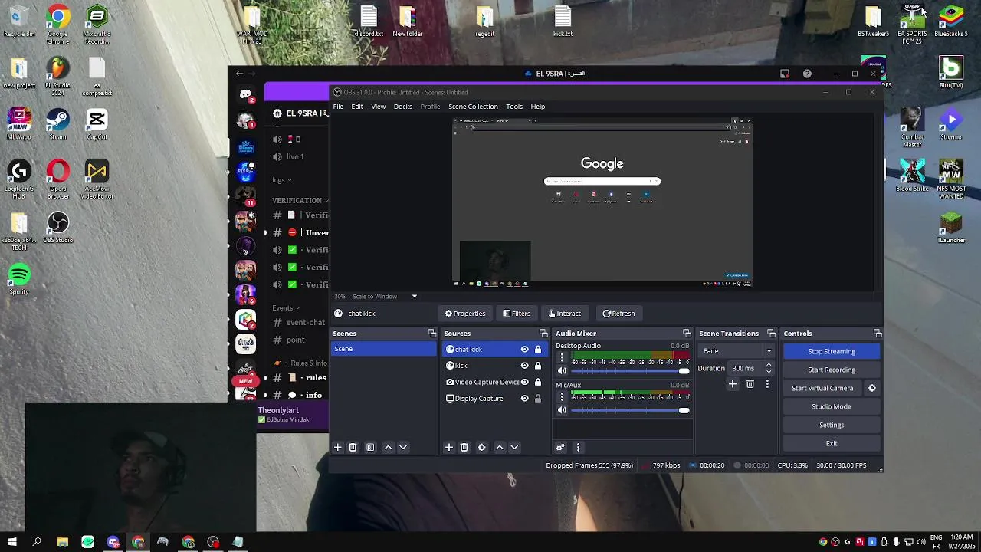Increase transition duration stepper
981x552 pixels.
point(769,366)
